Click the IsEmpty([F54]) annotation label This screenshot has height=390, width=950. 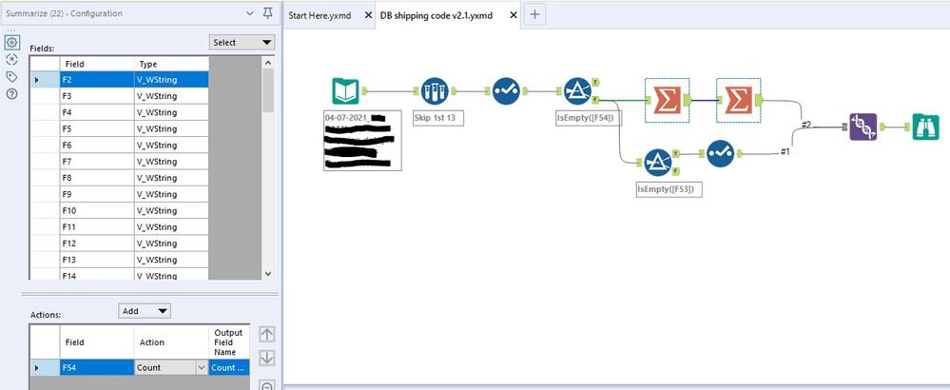pos(589,118)
